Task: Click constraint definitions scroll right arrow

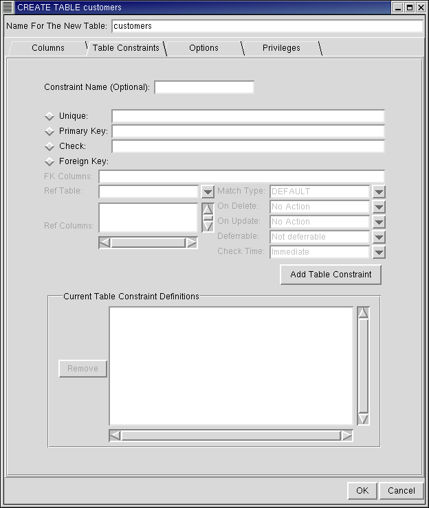Action: (x=347, y=436)
